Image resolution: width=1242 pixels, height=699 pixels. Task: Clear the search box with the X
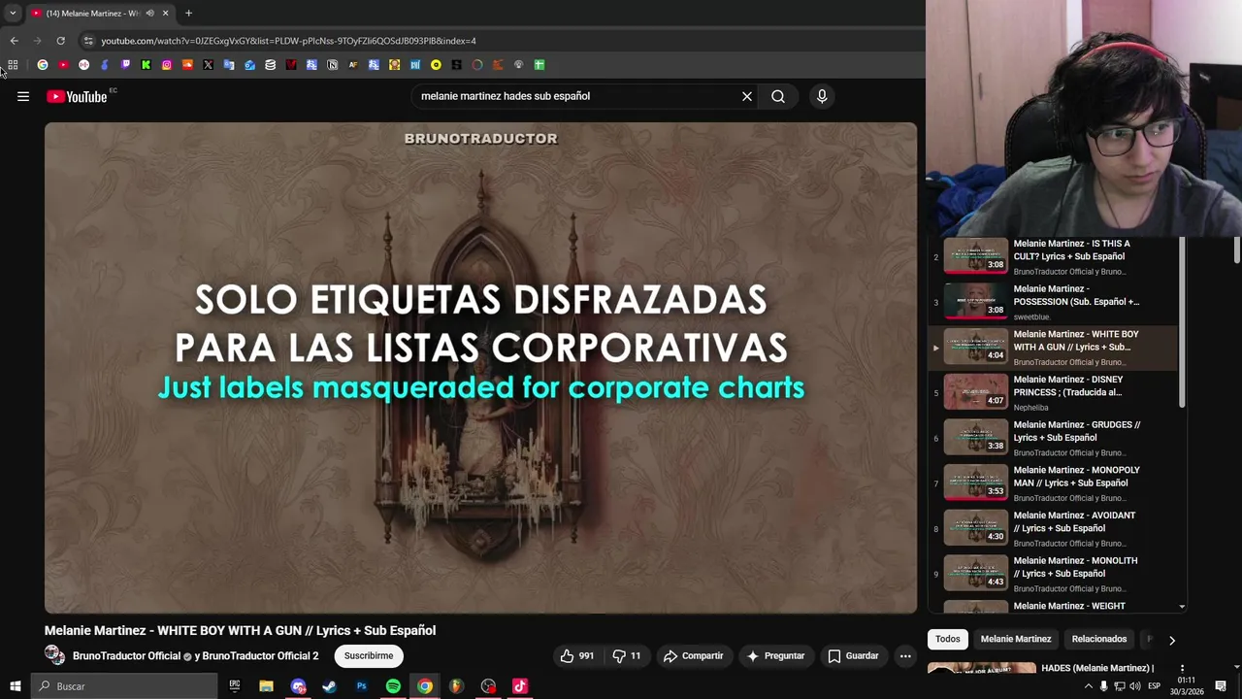[x=747, y=96]
